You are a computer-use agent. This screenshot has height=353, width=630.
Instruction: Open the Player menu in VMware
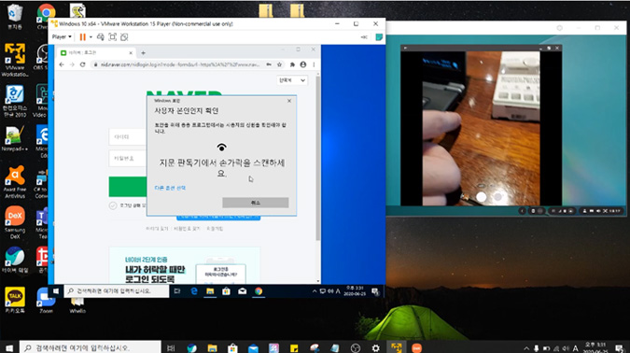62,37
